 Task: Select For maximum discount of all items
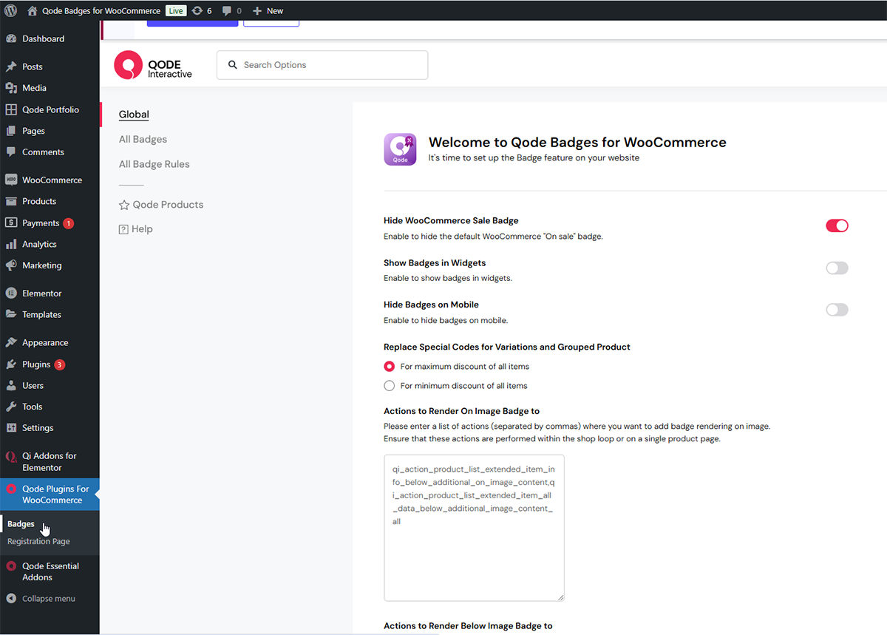point(390,367)
